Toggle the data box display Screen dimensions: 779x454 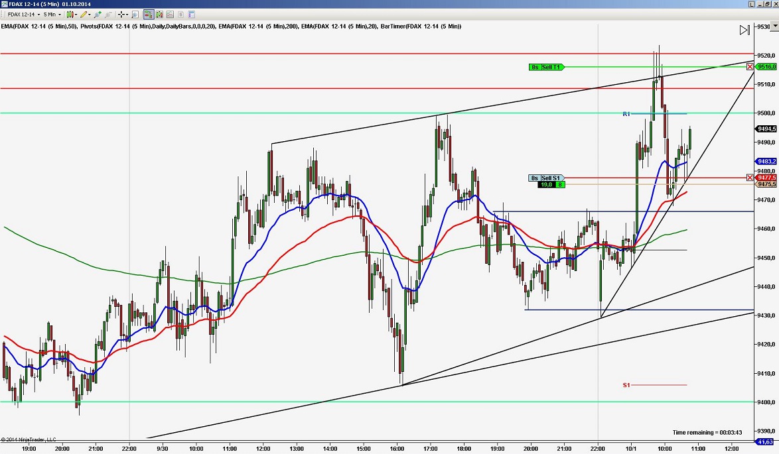pyautogui.click(x=134, y=14)
